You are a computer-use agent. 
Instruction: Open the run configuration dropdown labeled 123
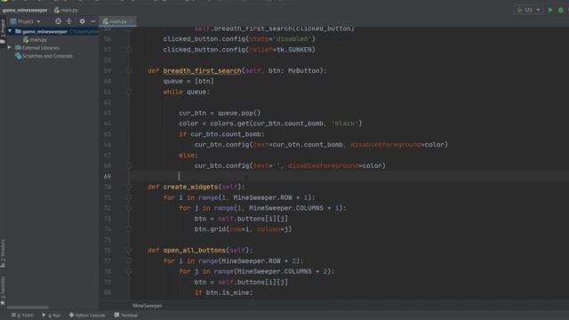tap(528, 10)
